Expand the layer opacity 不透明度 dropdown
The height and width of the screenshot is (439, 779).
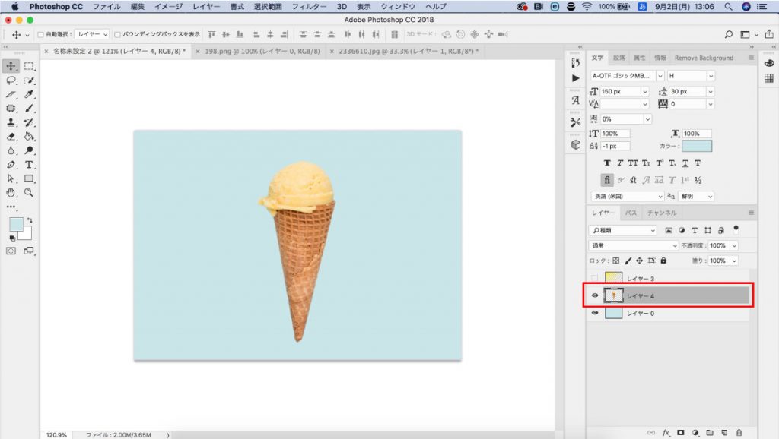pyautogui.click(x=734, y=245)
